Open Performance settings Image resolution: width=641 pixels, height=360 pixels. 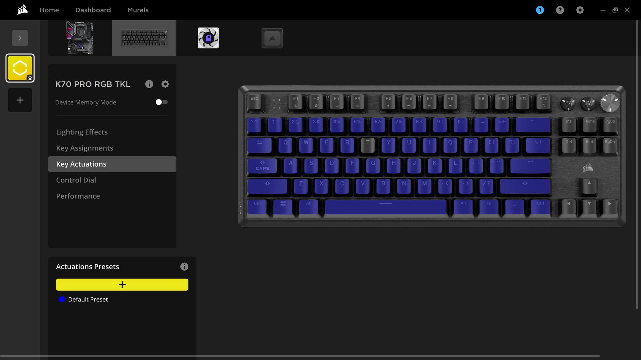point(78,196)
